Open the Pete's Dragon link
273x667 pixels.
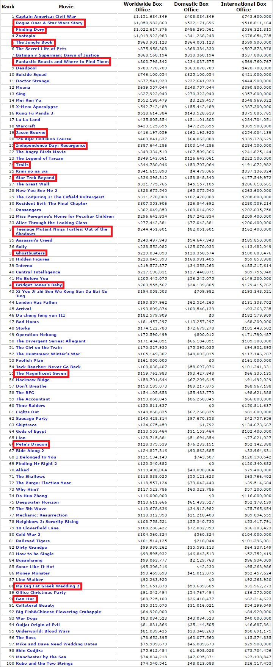coord(31,444)
